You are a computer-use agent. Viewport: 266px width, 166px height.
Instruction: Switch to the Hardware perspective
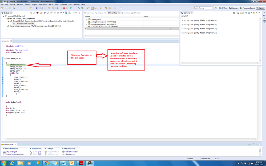tap(233, 8)
